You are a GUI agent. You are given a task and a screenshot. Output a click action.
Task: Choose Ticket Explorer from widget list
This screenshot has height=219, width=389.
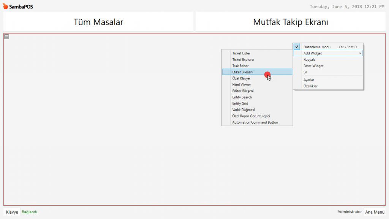point(243,60)
